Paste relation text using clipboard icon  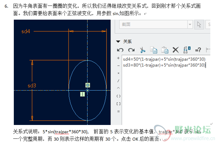pos(165,50)
